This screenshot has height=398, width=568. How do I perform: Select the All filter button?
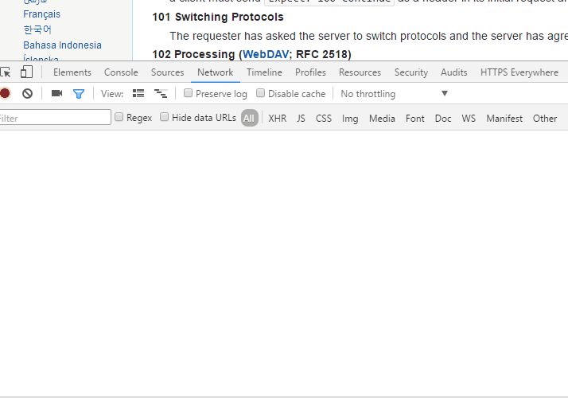[250, 119]
